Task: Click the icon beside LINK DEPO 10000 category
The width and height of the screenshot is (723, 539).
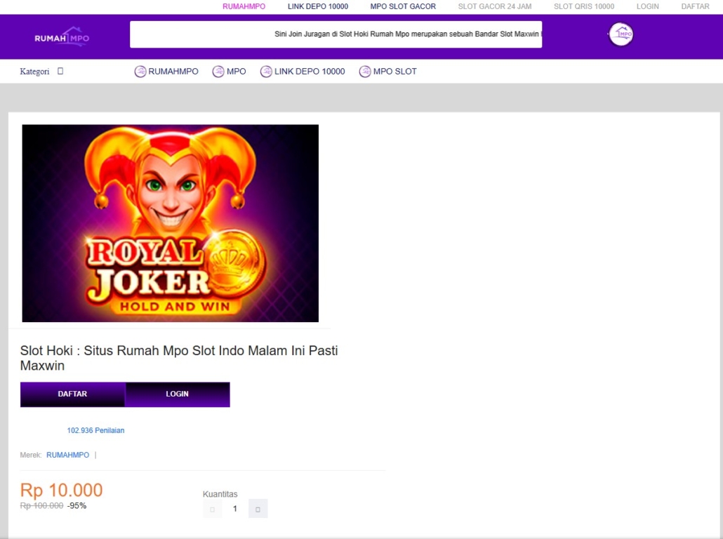Action: [x=266, y=72]
